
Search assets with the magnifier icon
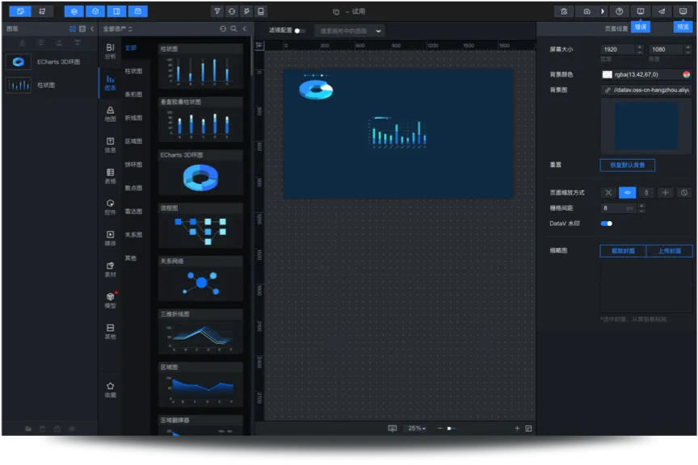point(233,28)
